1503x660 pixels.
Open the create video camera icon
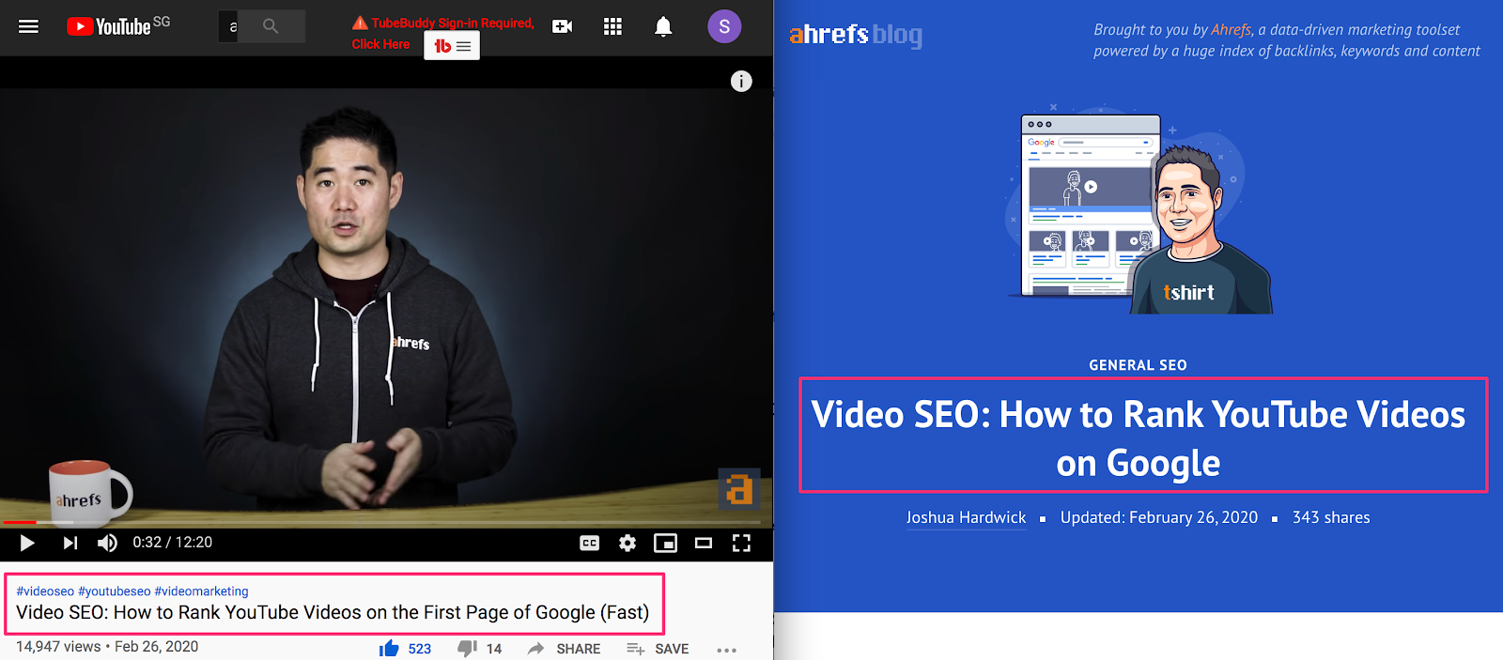click(x=563, y=26)
